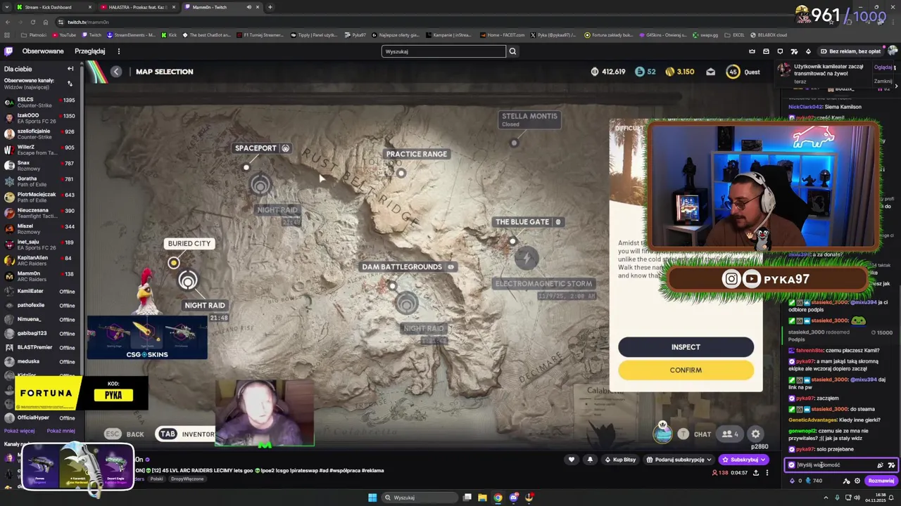901x506 pixels.
Task: Click the in-game settings gear icon
Action: pyautogui.click(x=755, y=434)
